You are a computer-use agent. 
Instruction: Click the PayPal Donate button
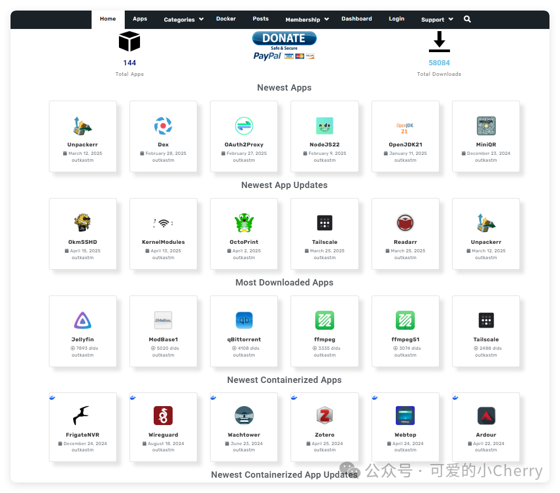tap(284, 46)
